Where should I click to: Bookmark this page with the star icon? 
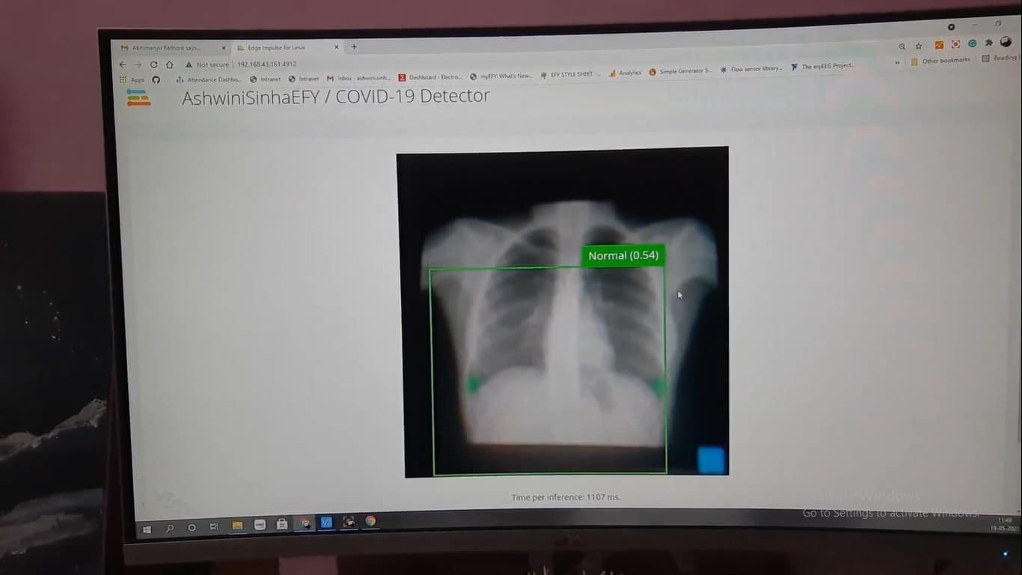click(x=919, y=46)
